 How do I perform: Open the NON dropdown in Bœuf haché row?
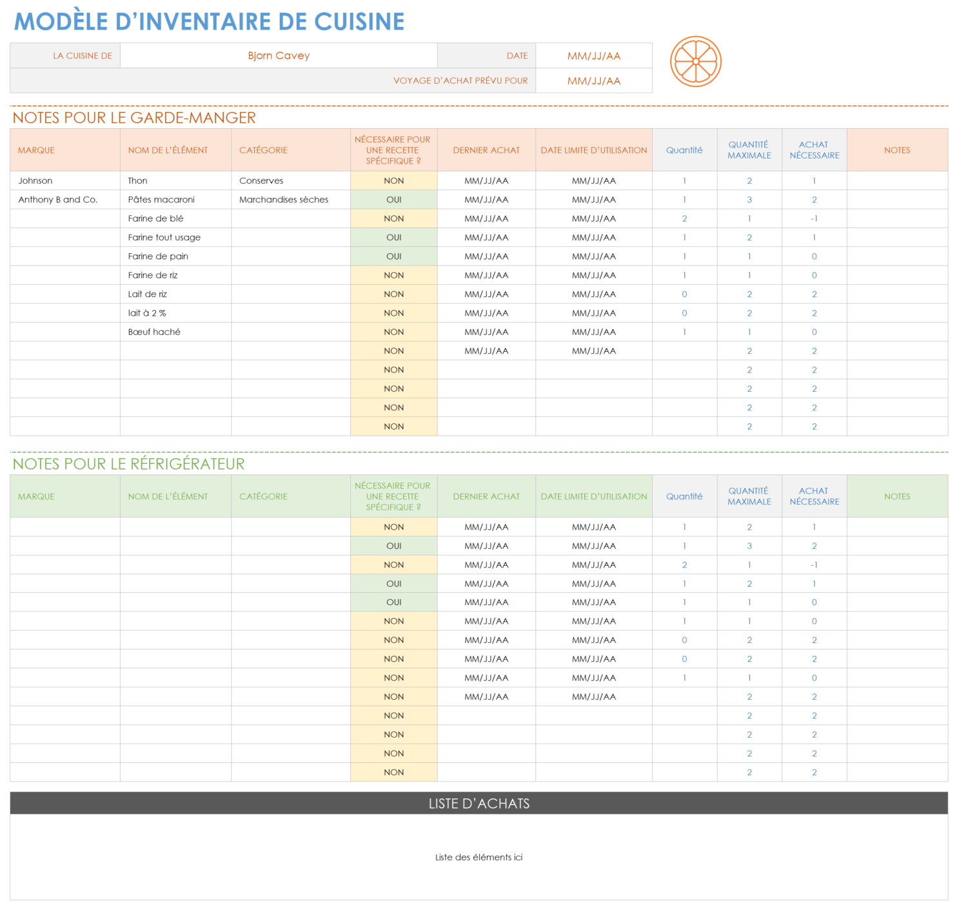[x=393, y=332]
